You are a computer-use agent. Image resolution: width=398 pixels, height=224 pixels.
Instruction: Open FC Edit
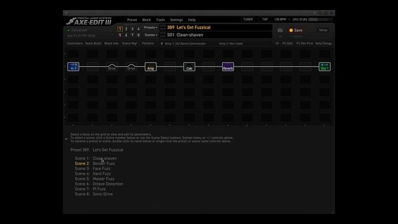(287, 44)
